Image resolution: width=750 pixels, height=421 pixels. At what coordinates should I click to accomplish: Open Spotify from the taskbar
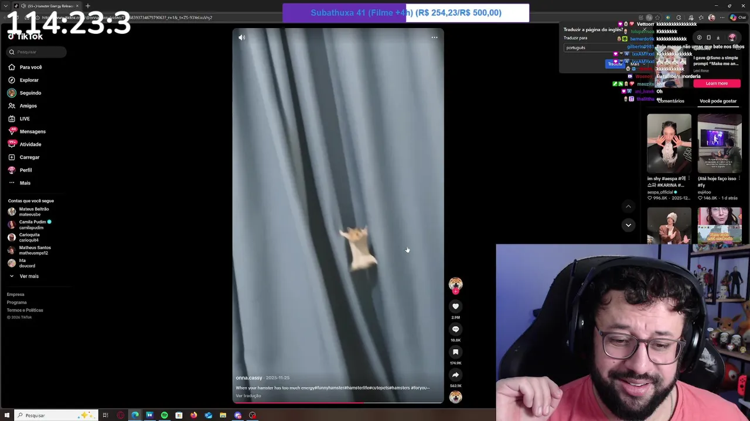[x=164, y=415]
